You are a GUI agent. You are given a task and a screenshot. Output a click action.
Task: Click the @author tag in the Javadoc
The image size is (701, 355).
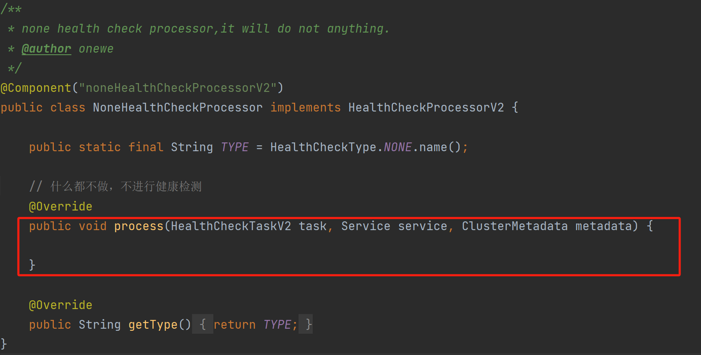tap(46, 49)
